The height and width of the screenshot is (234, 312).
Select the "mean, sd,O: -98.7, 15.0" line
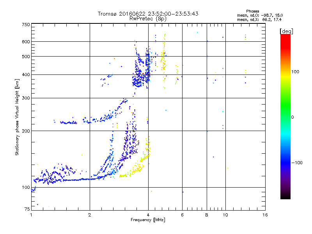coord(260,15)
